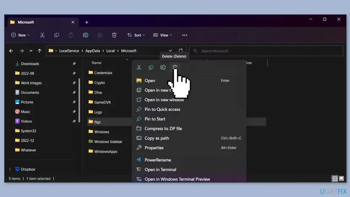This screenshot has height=197, width=350.
Task: Expand recent locations dropdown arrow
Action: point(31,51)
